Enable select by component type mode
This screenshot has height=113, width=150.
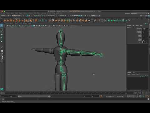29,16
